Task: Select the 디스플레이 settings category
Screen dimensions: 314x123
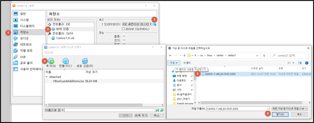Action: [29, 26]
